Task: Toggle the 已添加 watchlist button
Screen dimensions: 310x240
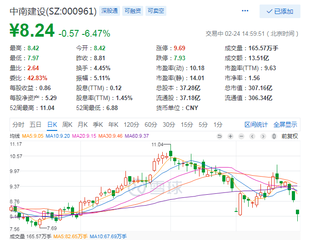Action: tap(280, 11)
